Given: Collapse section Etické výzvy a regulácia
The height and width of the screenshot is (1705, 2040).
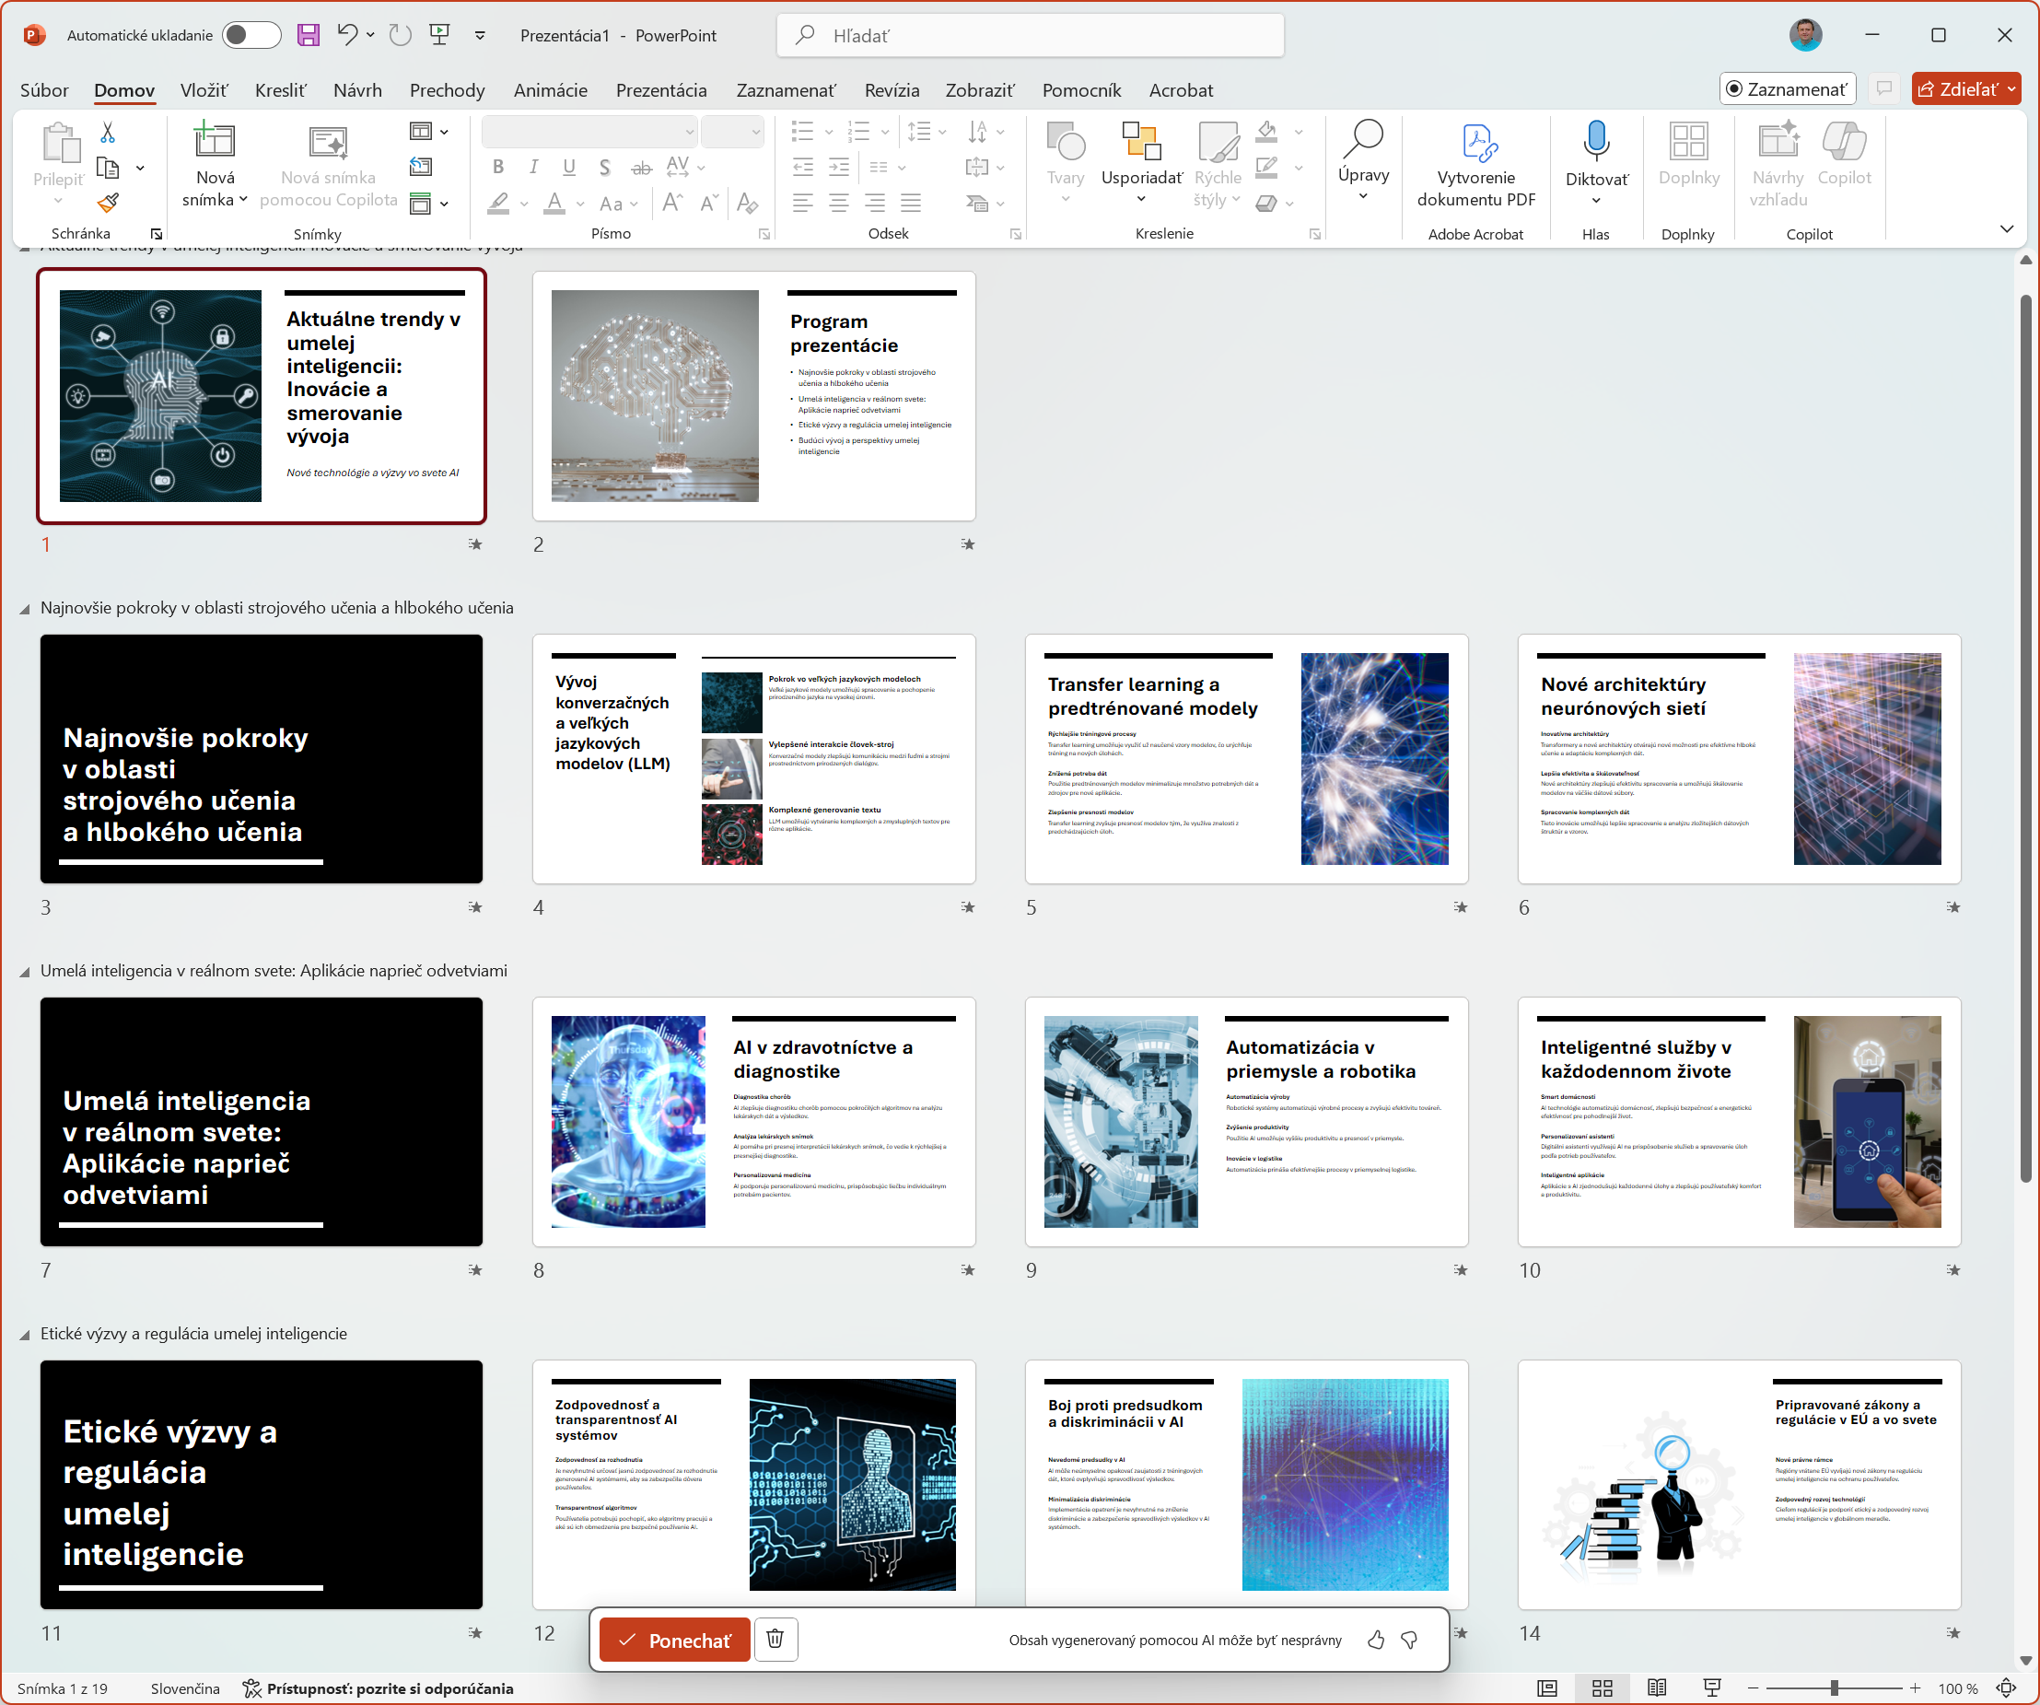Looking at the screenshot, I should click(x=24, y=1335).
